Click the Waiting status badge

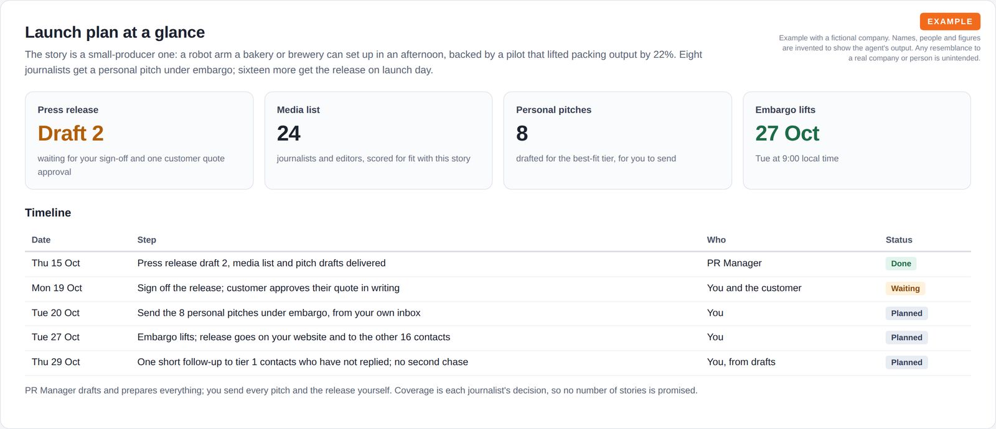(x=905, y=288)
